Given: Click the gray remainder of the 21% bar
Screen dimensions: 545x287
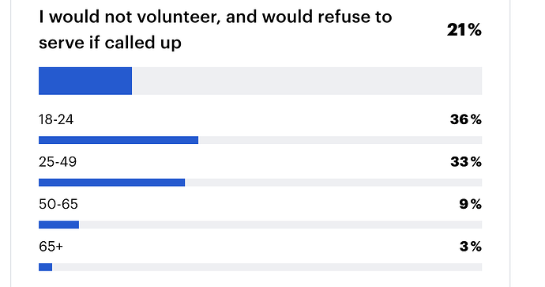Looking at the screenshot, I should pyautogui.click(x=307, y=81).
